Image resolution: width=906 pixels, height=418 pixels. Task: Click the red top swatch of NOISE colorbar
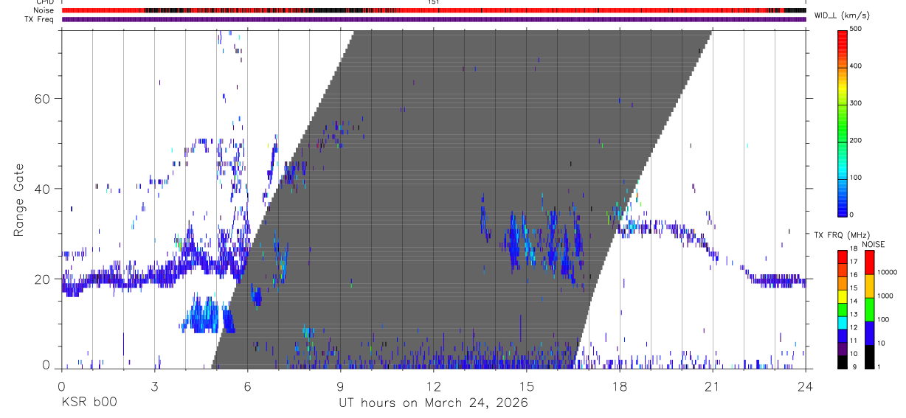click(869, 262)
